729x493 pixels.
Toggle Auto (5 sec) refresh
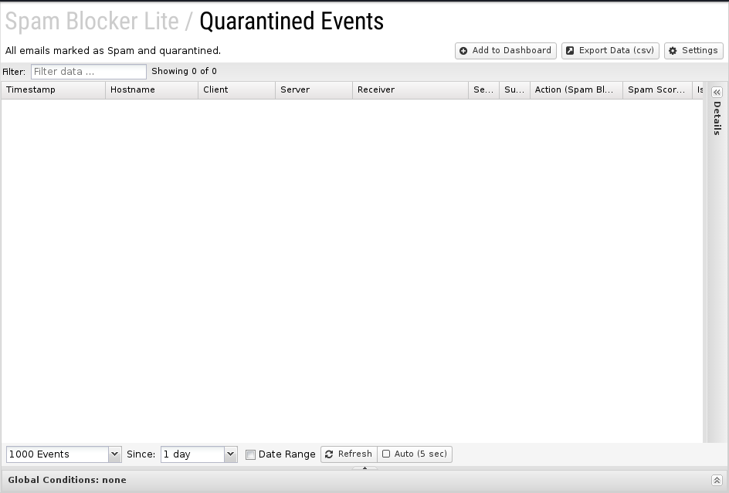click(415, 454)
